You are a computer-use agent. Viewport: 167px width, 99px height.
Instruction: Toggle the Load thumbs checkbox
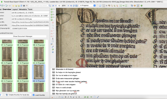point(34,95)
